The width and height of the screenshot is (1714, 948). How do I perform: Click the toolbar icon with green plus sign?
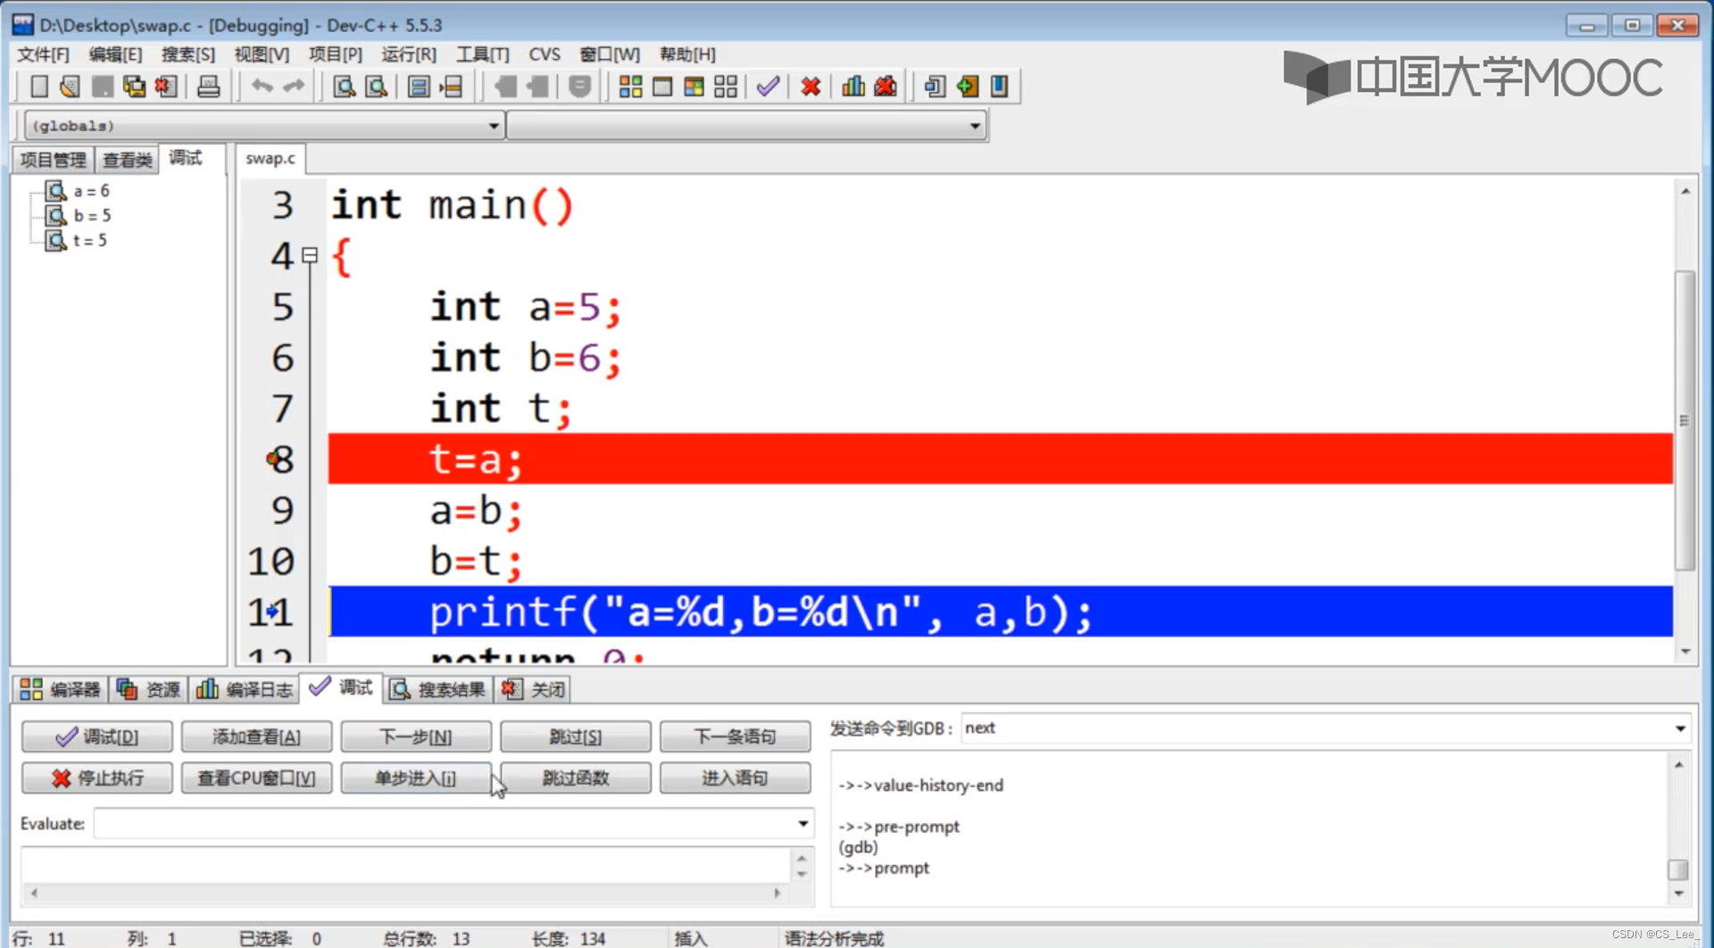click(x=968, y=87)
